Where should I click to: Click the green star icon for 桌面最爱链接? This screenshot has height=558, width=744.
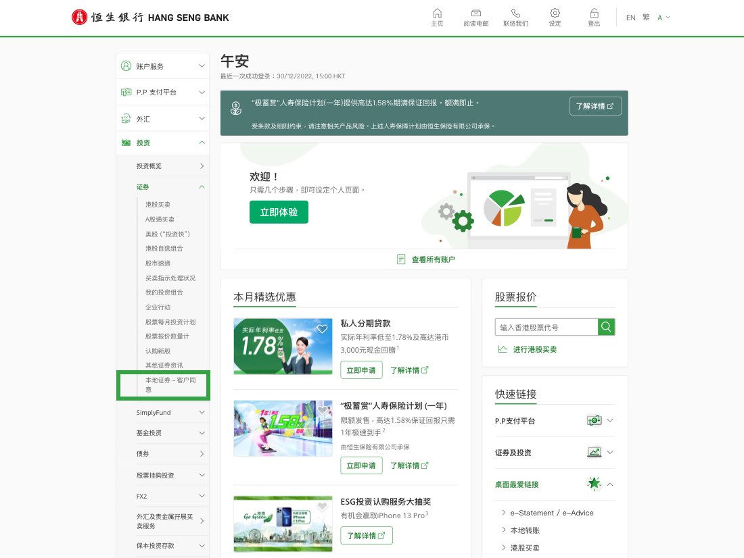[594, 484]
